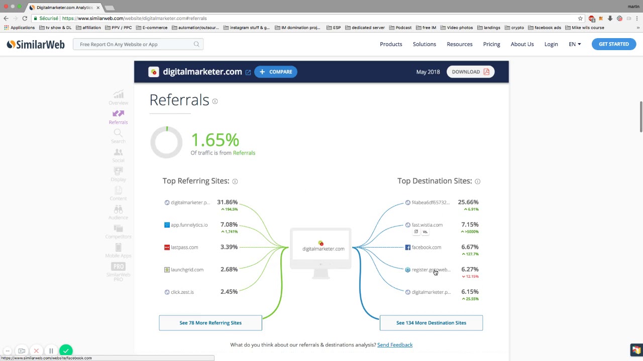Viewport: 643px width, 361px height.
Task: Open SimilarWeb PRO sidebar item
Action: [118, 272]
